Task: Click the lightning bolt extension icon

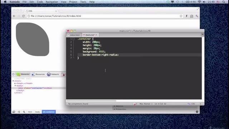Action: tap(186, 16)
